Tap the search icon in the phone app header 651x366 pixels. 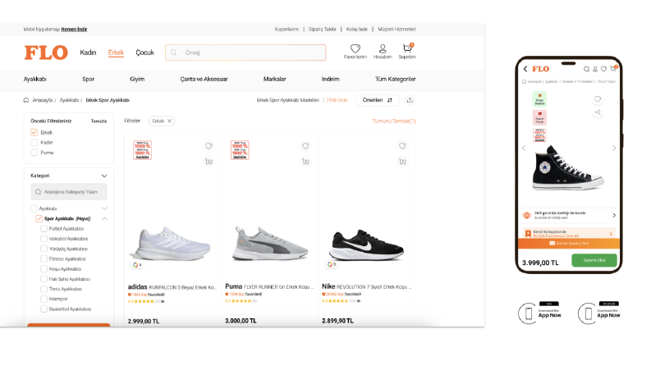[x=586, y=69]
